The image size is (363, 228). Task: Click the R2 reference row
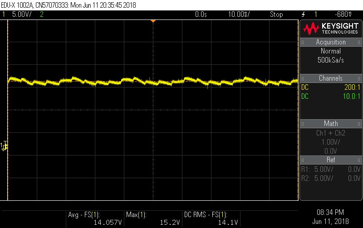point(331,178)
